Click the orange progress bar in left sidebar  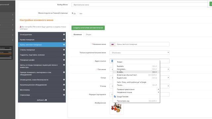(6, 54)
